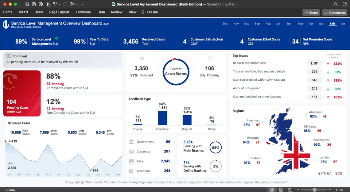Click the 115% zoom percentage
This screenshot has width=350, height=192.
(x=340, y=190)
